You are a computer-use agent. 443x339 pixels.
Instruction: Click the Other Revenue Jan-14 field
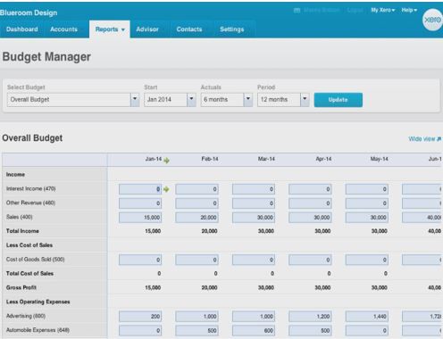(x=140, y=203)
